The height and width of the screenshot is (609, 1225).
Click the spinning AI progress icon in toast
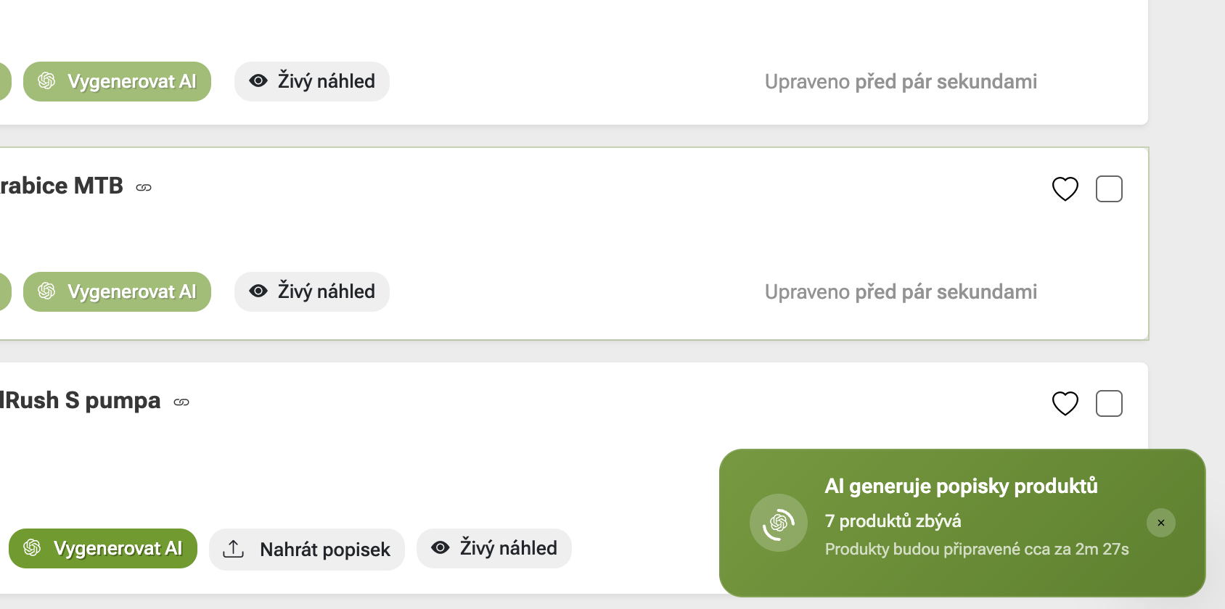(x=778, y=523)
